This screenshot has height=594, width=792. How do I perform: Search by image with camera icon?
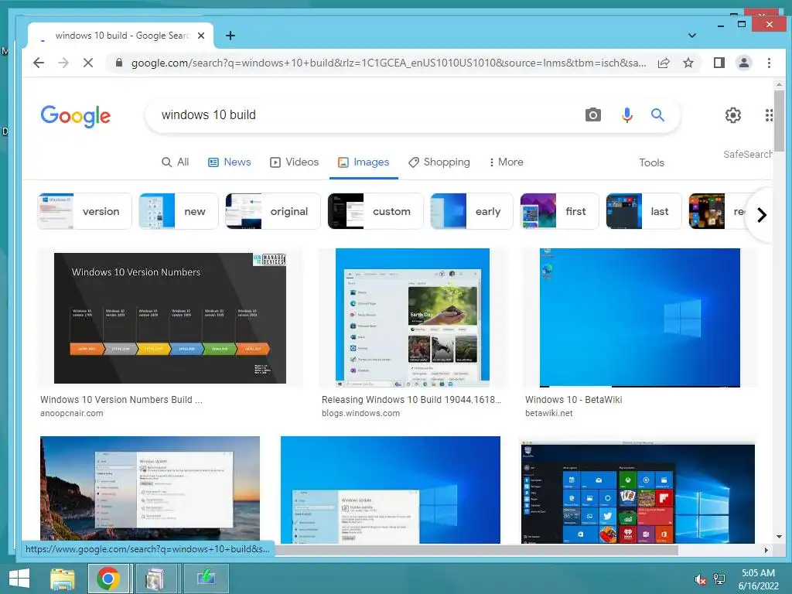(x=593, y=114)
